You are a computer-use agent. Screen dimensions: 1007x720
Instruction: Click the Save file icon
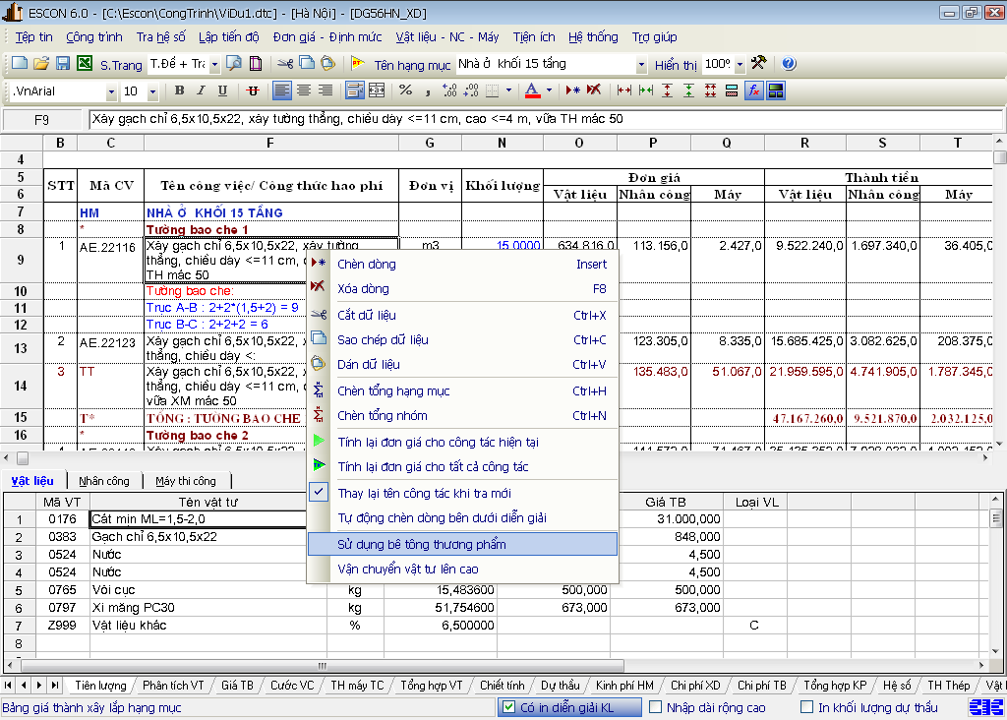pos(62,64)
